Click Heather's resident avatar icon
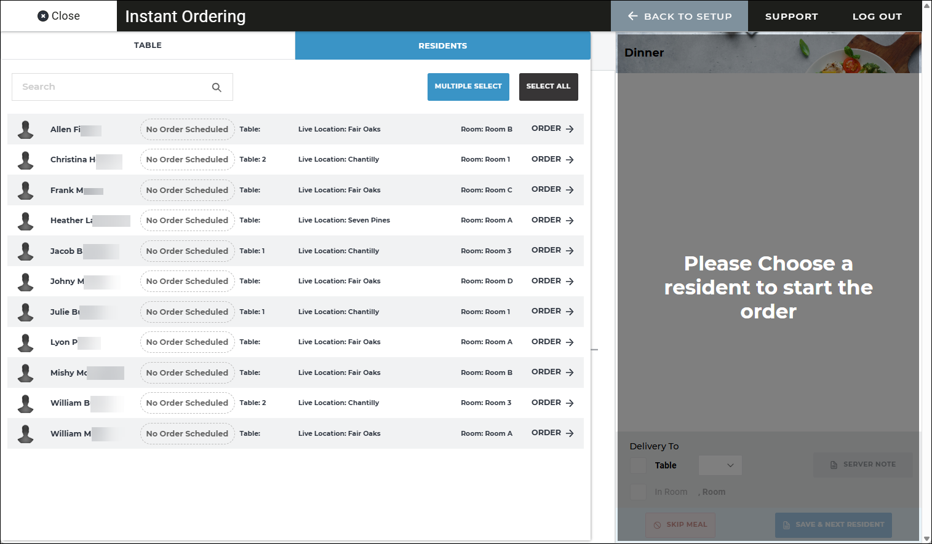This screenshot has height=544, width=932. 26,221
